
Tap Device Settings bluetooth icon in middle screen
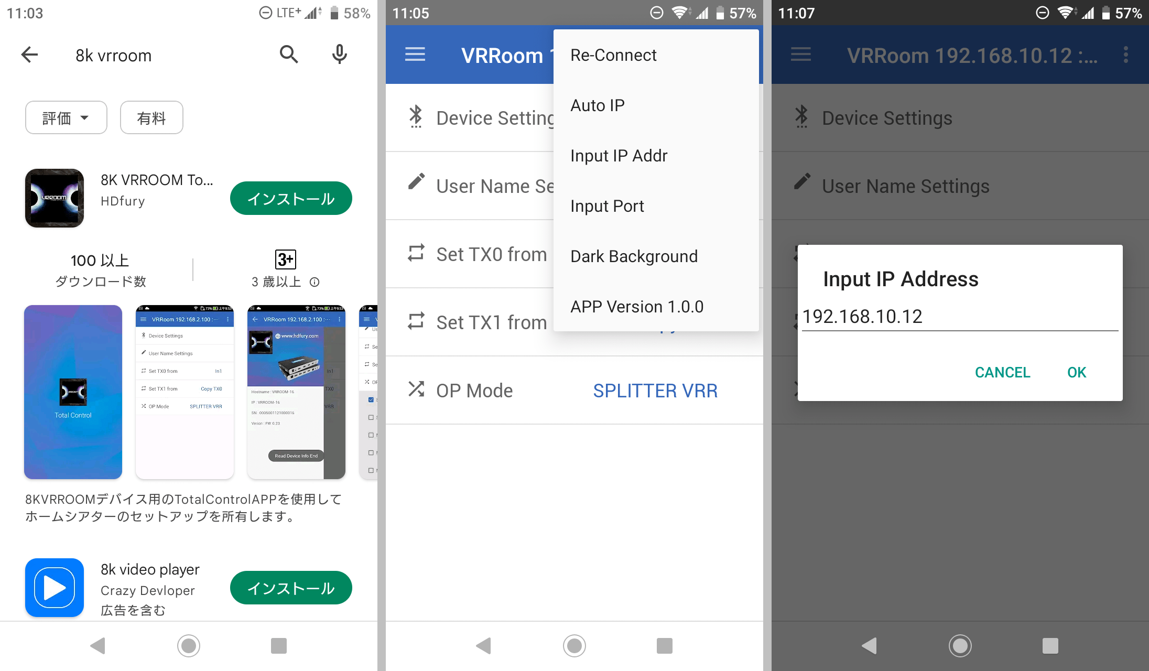pos(416,116)
